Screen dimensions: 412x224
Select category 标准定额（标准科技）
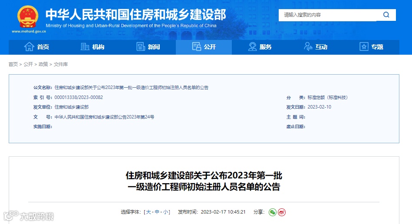point(328,97)
